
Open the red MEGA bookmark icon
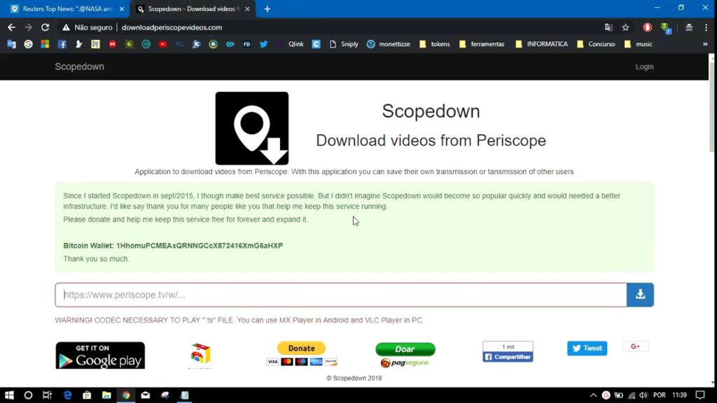pos(113,44)
